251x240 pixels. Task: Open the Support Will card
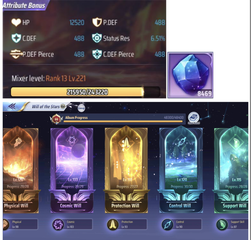[x=231, y=170]
